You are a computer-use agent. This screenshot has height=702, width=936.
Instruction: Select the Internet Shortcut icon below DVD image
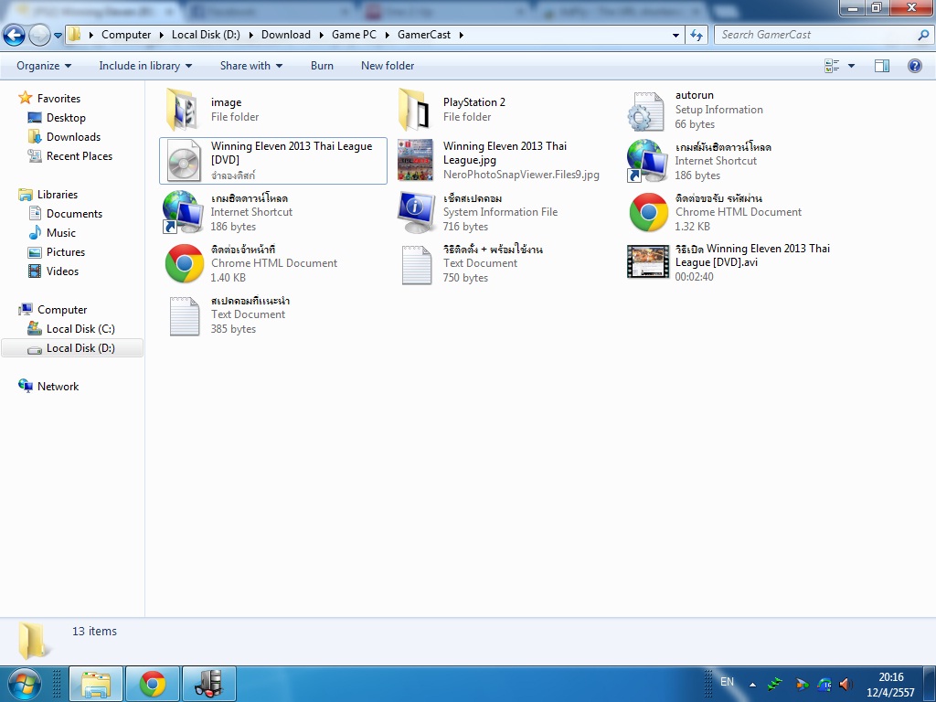click(x=183, y=212)
